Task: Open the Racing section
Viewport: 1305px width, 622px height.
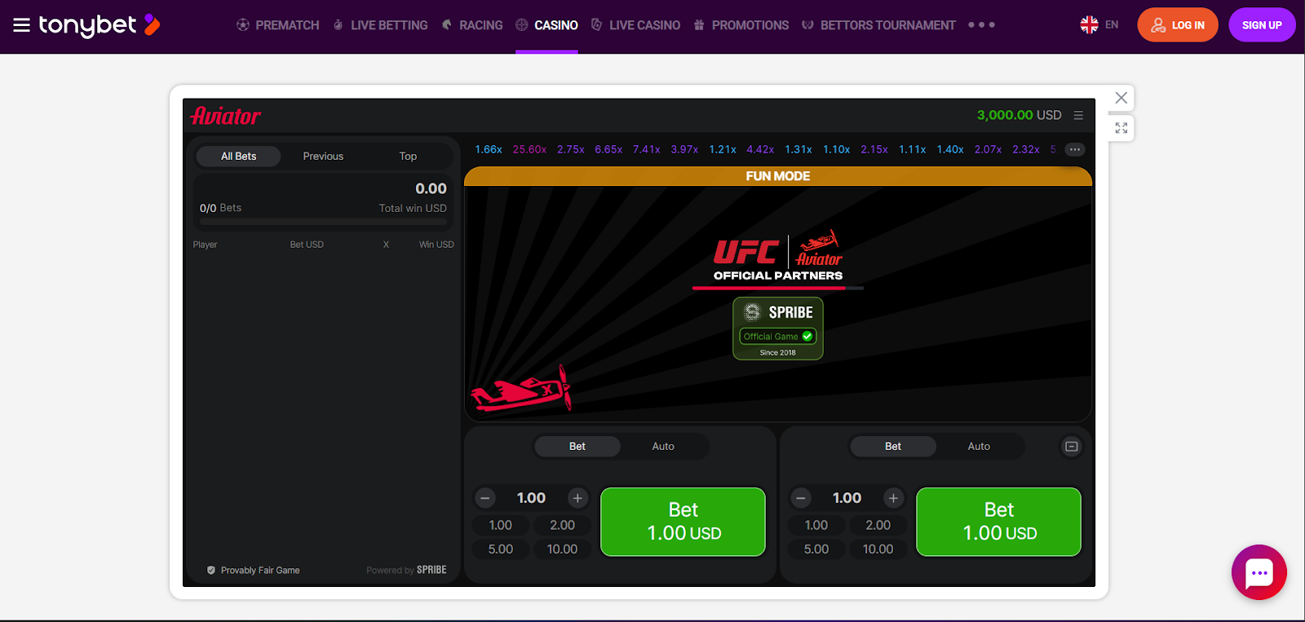Action: (x=472, y=25)
